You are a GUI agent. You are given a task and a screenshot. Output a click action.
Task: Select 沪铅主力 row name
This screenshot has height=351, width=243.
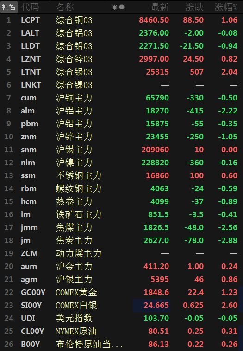tap(74, 124)
